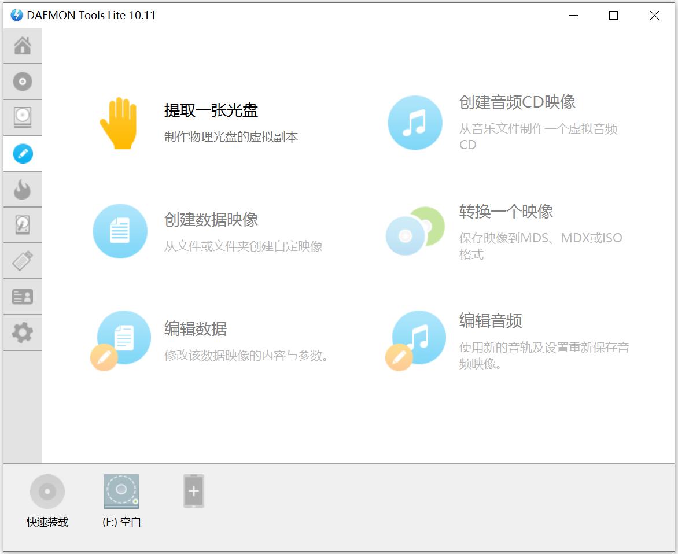Choose 转换一个映像 option
Image resolution: width=678 pixels, height=554 pixels.
(x=506, y=211)
